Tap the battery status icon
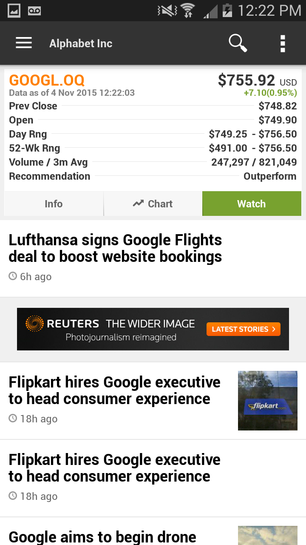 pos(227,11)
